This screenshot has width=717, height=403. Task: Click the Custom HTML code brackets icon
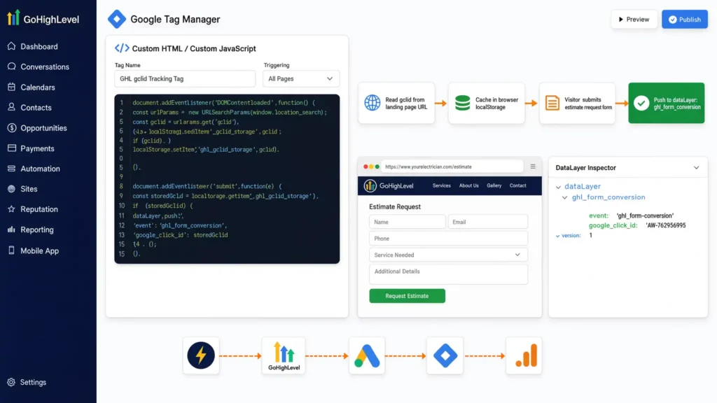click(122, 48)
